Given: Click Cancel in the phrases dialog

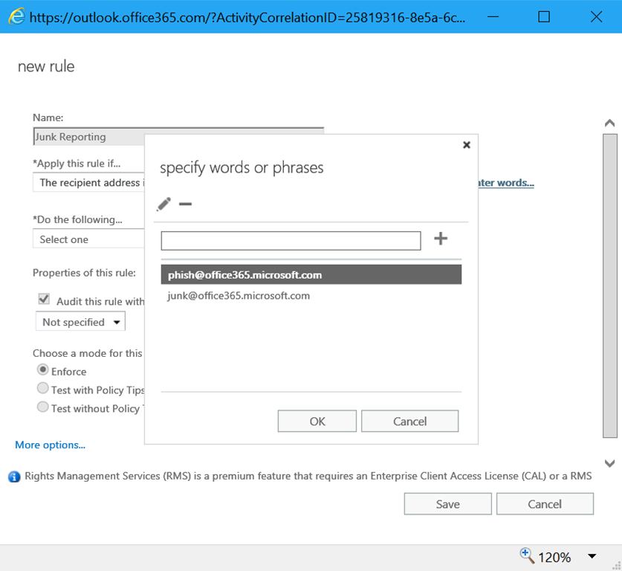Looking at the screenshot, I should (409, 421).
